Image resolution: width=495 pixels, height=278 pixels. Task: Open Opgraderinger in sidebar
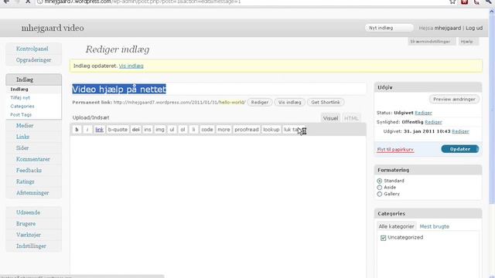(x=33, y=60)
